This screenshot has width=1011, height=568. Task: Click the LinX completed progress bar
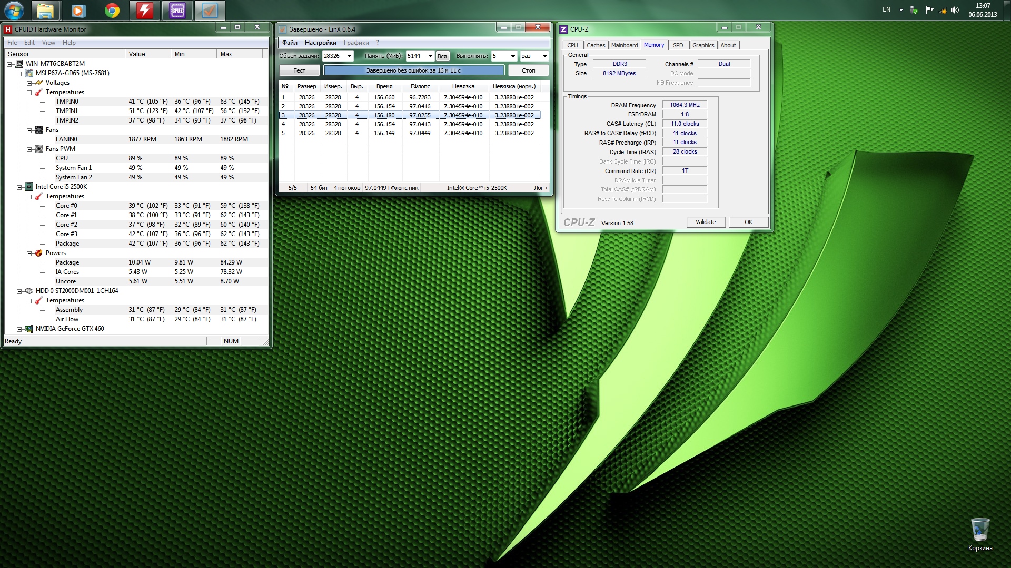413,70
